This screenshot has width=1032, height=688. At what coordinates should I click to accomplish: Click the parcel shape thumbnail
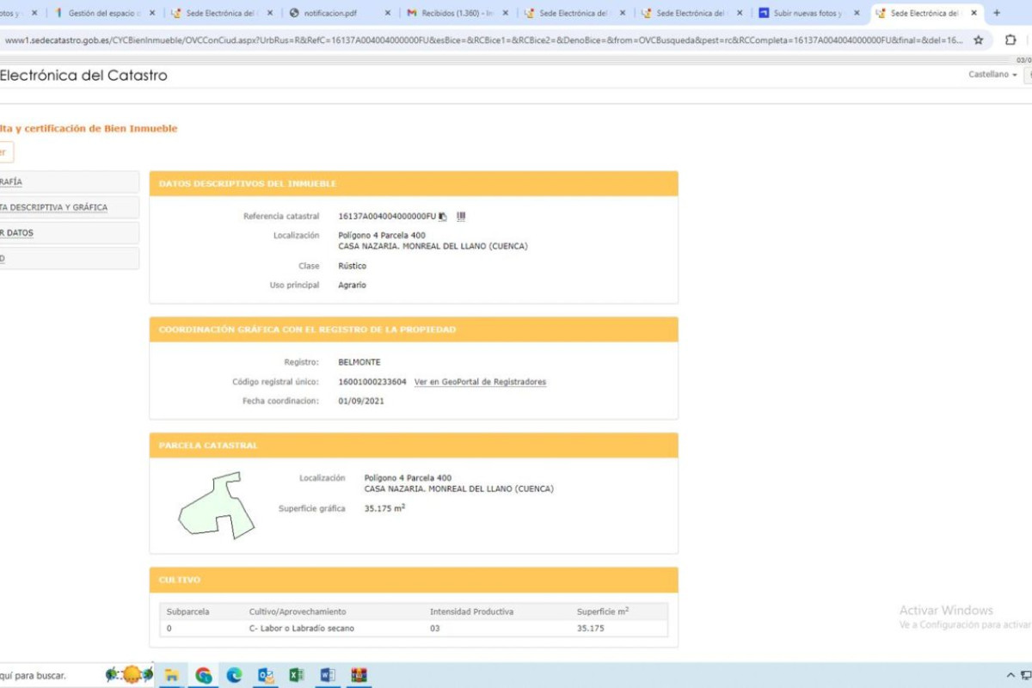point(216,506)
